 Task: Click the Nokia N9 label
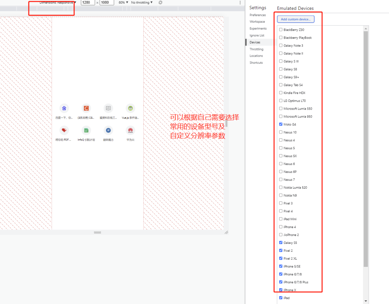tap(290, 196)
